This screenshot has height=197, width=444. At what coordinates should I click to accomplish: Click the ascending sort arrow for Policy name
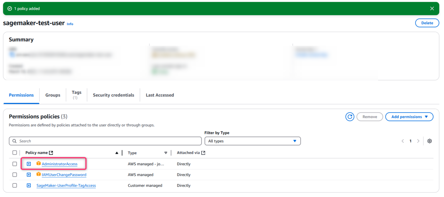(117, 153)
